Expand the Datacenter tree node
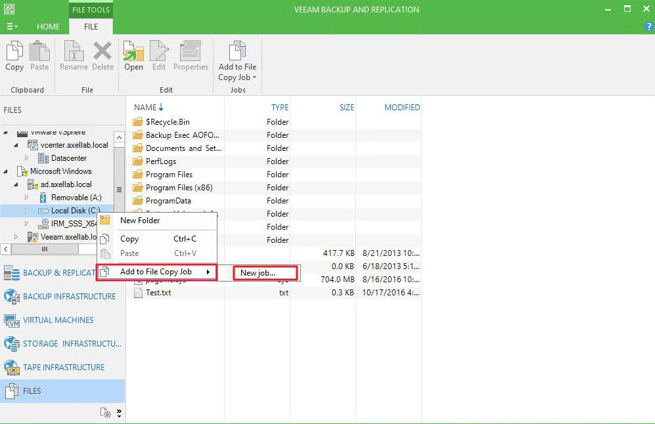 [x=27, y=158]
